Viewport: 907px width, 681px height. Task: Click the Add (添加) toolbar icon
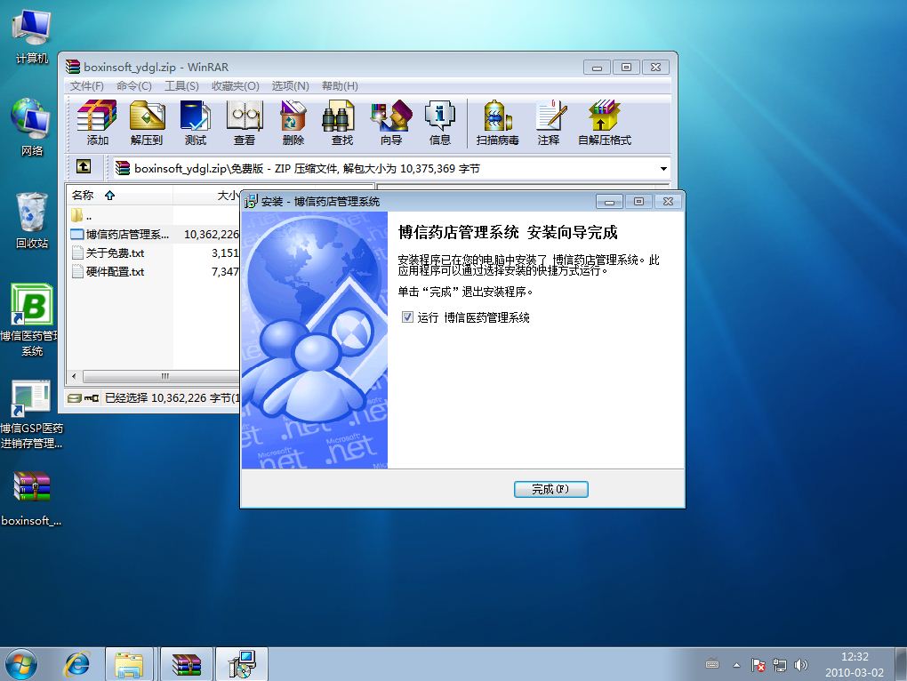pyautogui.click(x=97, y=123)
